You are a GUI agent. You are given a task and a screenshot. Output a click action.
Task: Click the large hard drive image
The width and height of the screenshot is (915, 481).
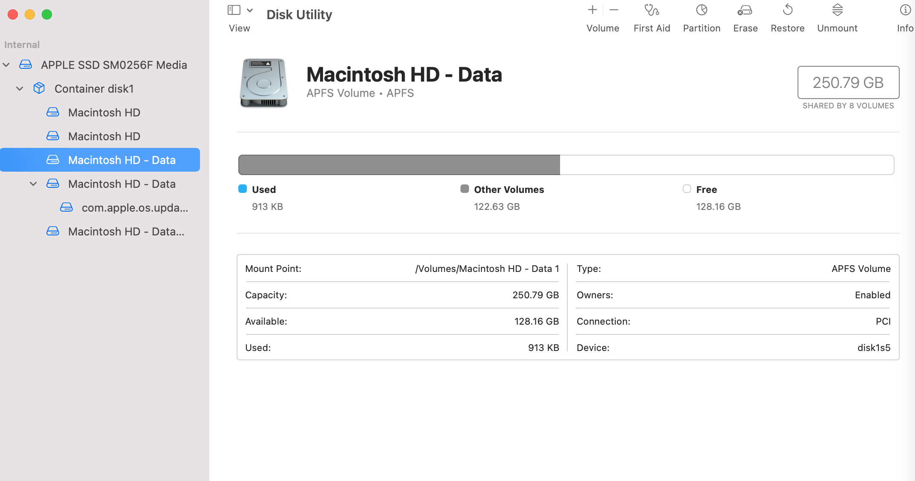coord(263,83)
